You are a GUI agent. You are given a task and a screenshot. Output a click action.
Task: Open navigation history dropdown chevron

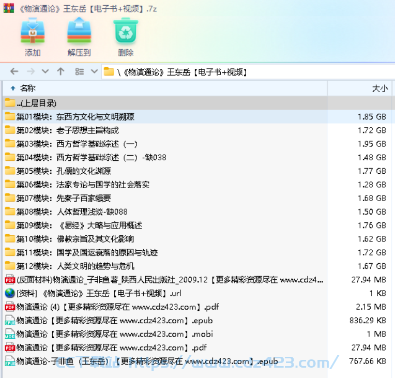click(45, 71)
